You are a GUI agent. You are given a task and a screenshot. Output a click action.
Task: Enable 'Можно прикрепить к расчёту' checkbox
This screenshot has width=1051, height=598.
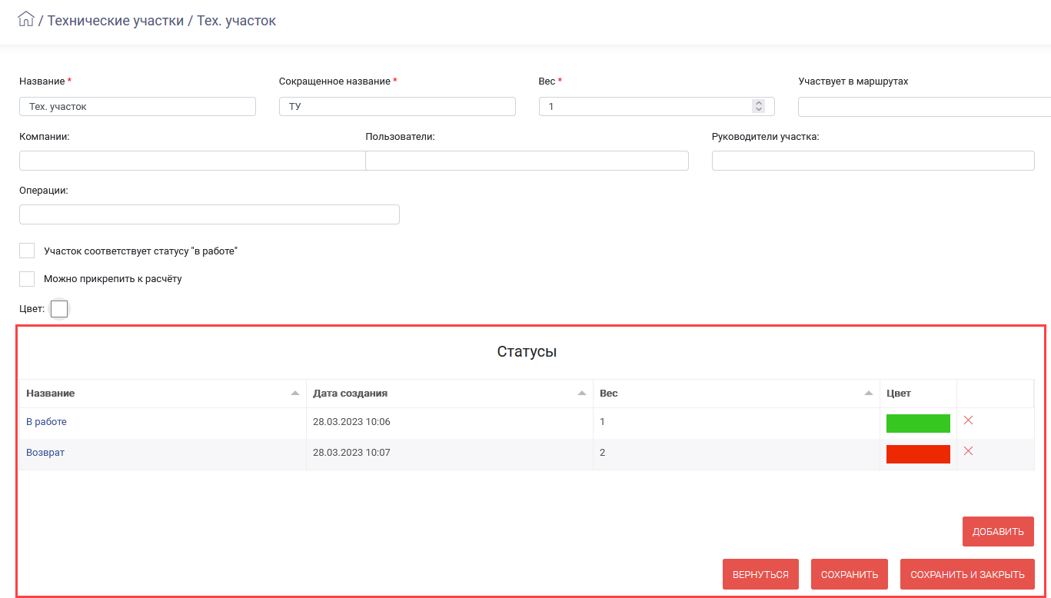27,278
